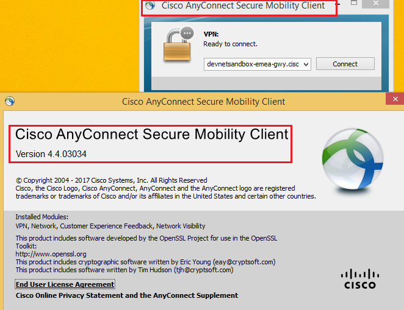This screenshot has height=310, width=404.
Task: Click the Tim Hudson software credit line
Action: pyautogui.click(x=124, y=270)
